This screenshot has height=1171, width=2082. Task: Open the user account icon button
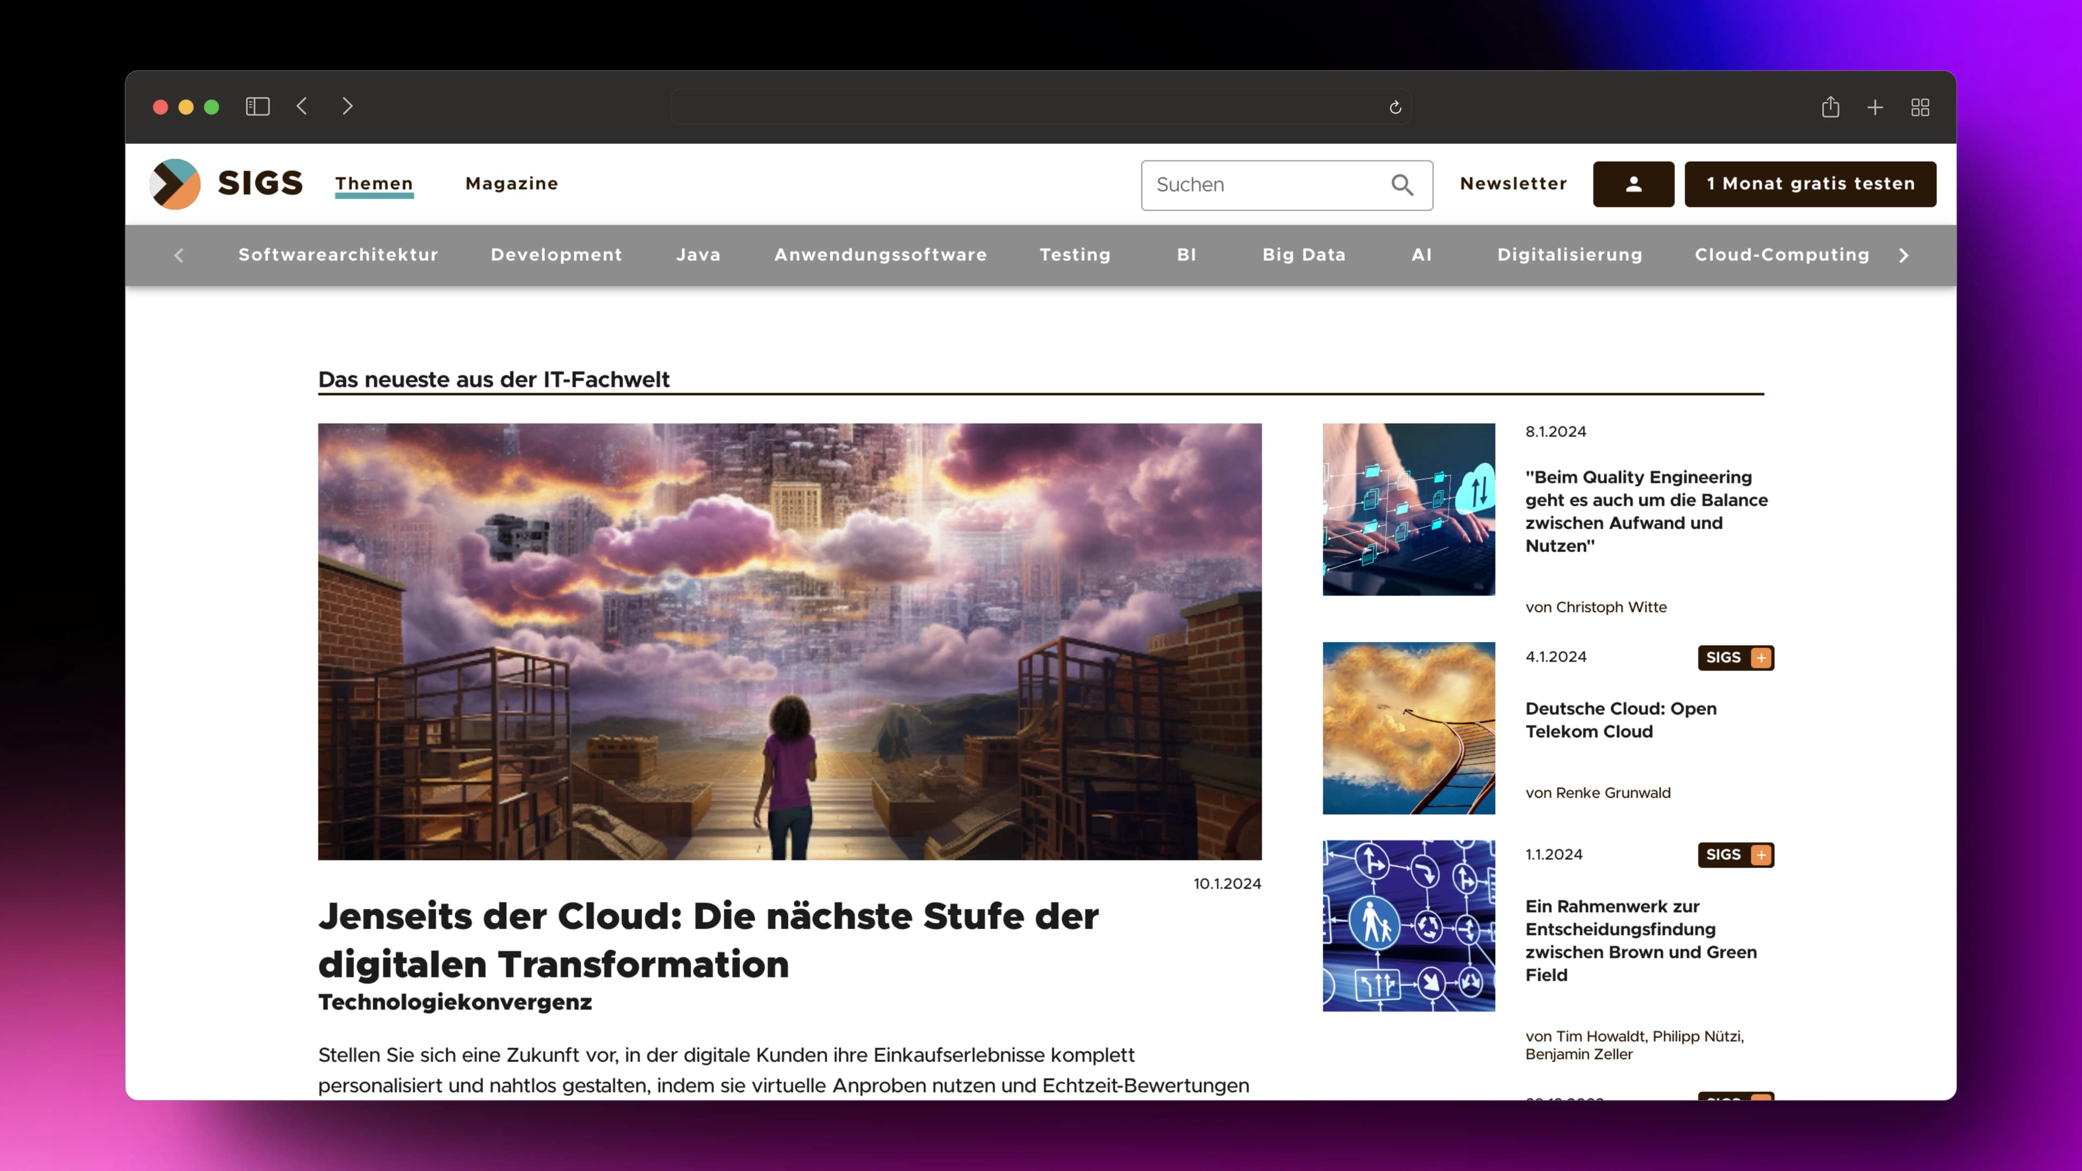tap(1633, 184)
